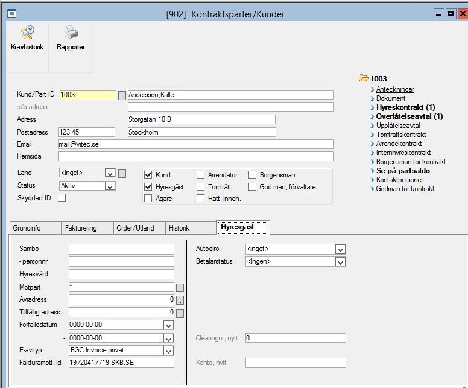Click the Clearingnr, nytt field
Image resolution: width=468 pixels, height=388 pixels.
coord(296,338)
